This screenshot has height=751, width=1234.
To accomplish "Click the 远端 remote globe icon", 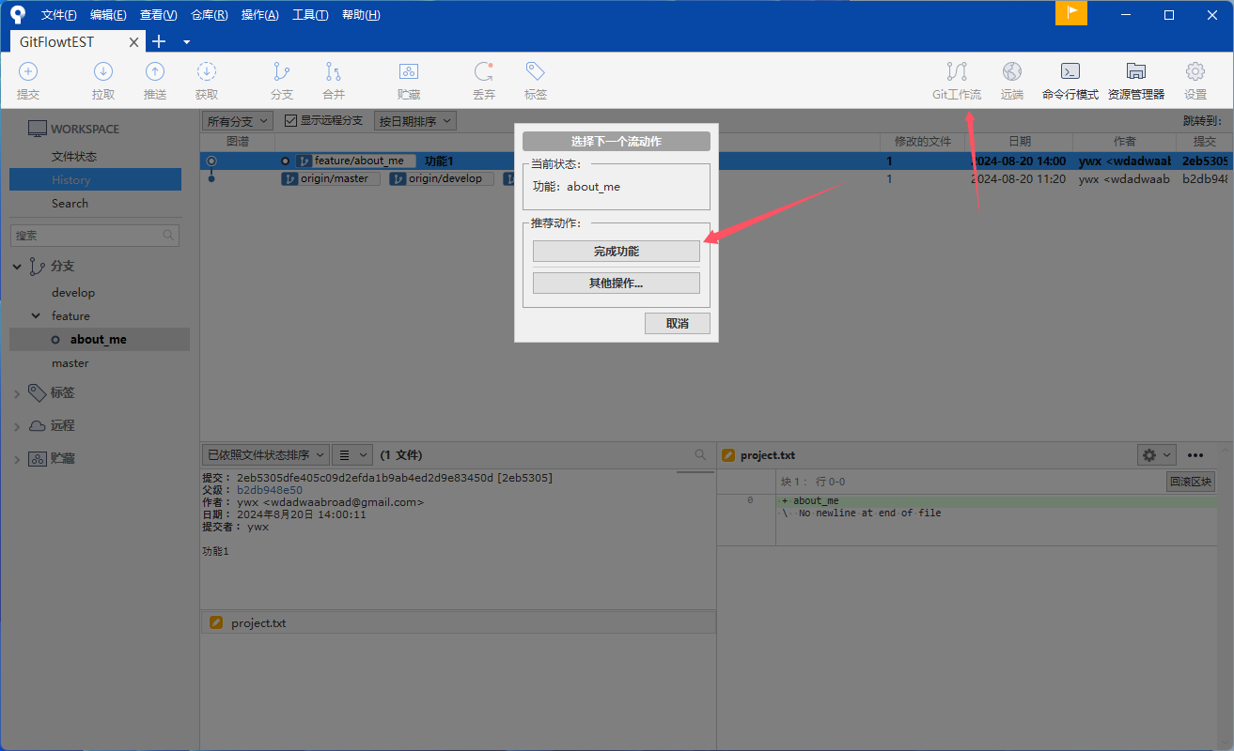I will [x=1011, y=72].
